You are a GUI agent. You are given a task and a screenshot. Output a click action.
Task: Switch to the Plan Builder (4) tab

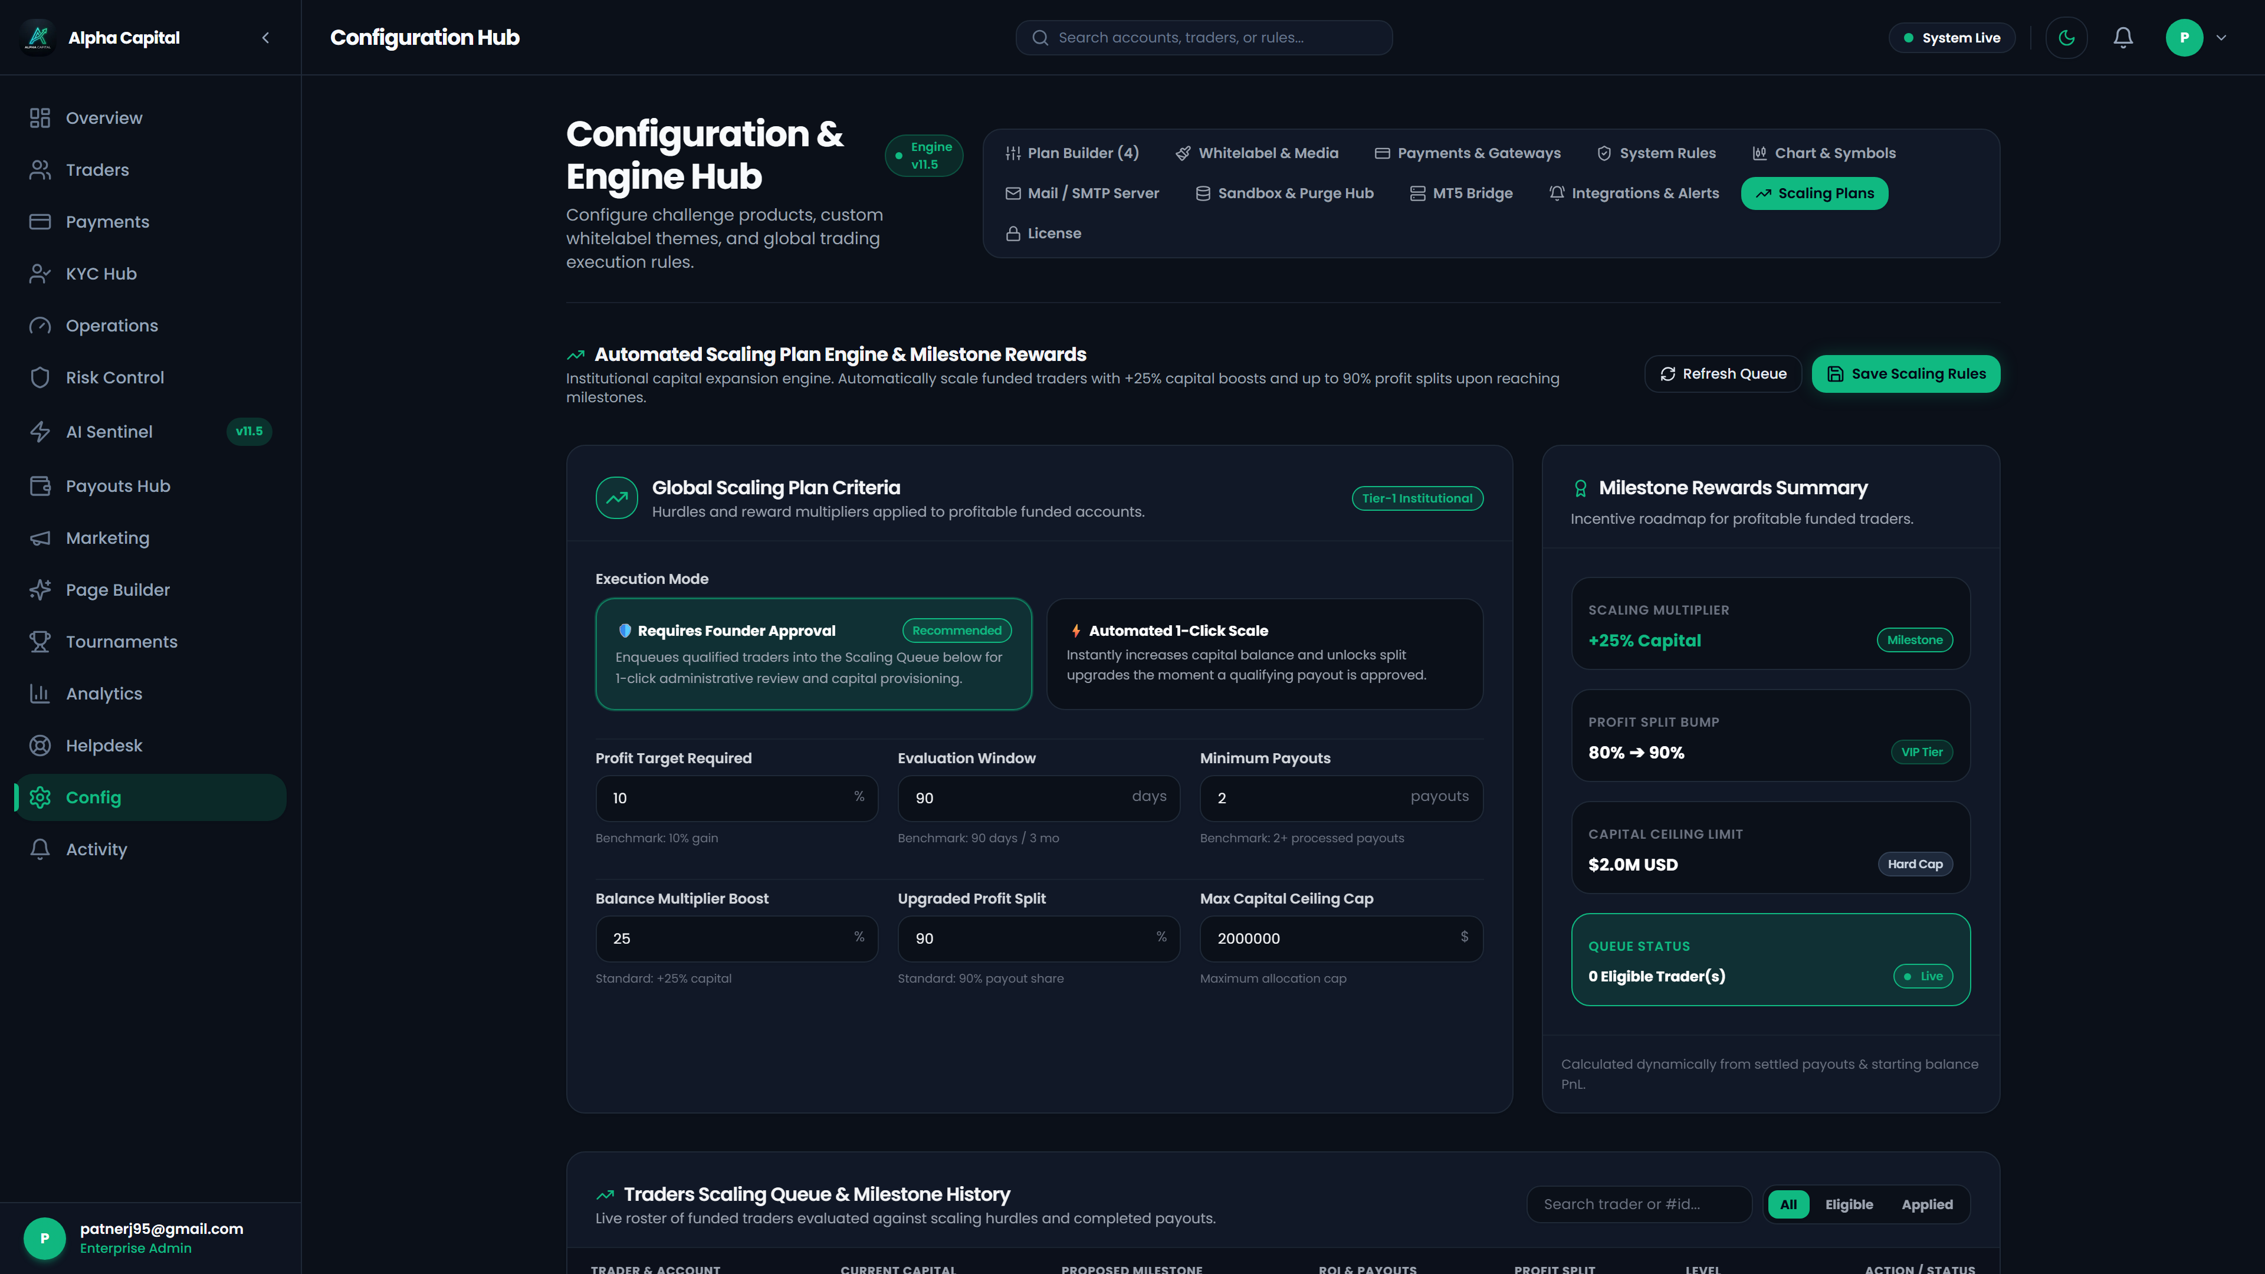coord(1072,153)
